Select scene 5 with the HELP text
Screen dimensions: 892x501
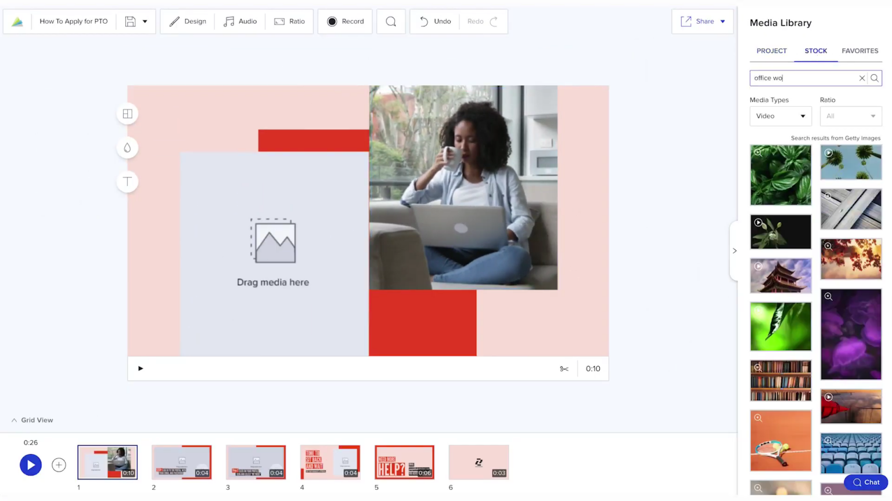pos(404,462)
